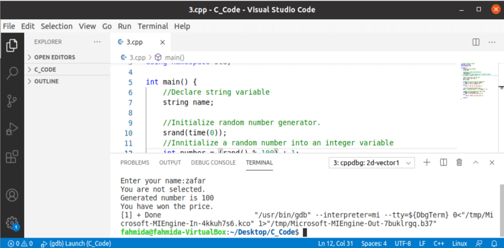Image resolution: width=504 pixels, height=248 pixels.
Task: Click Spaces: 4 indentation setting
Action: point(374,243)
